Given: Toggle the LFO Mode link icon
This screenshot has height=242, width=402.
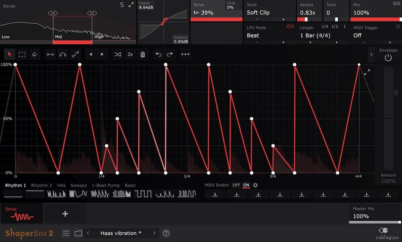Looking at the screenshot, I should click(x=290, y=27).
